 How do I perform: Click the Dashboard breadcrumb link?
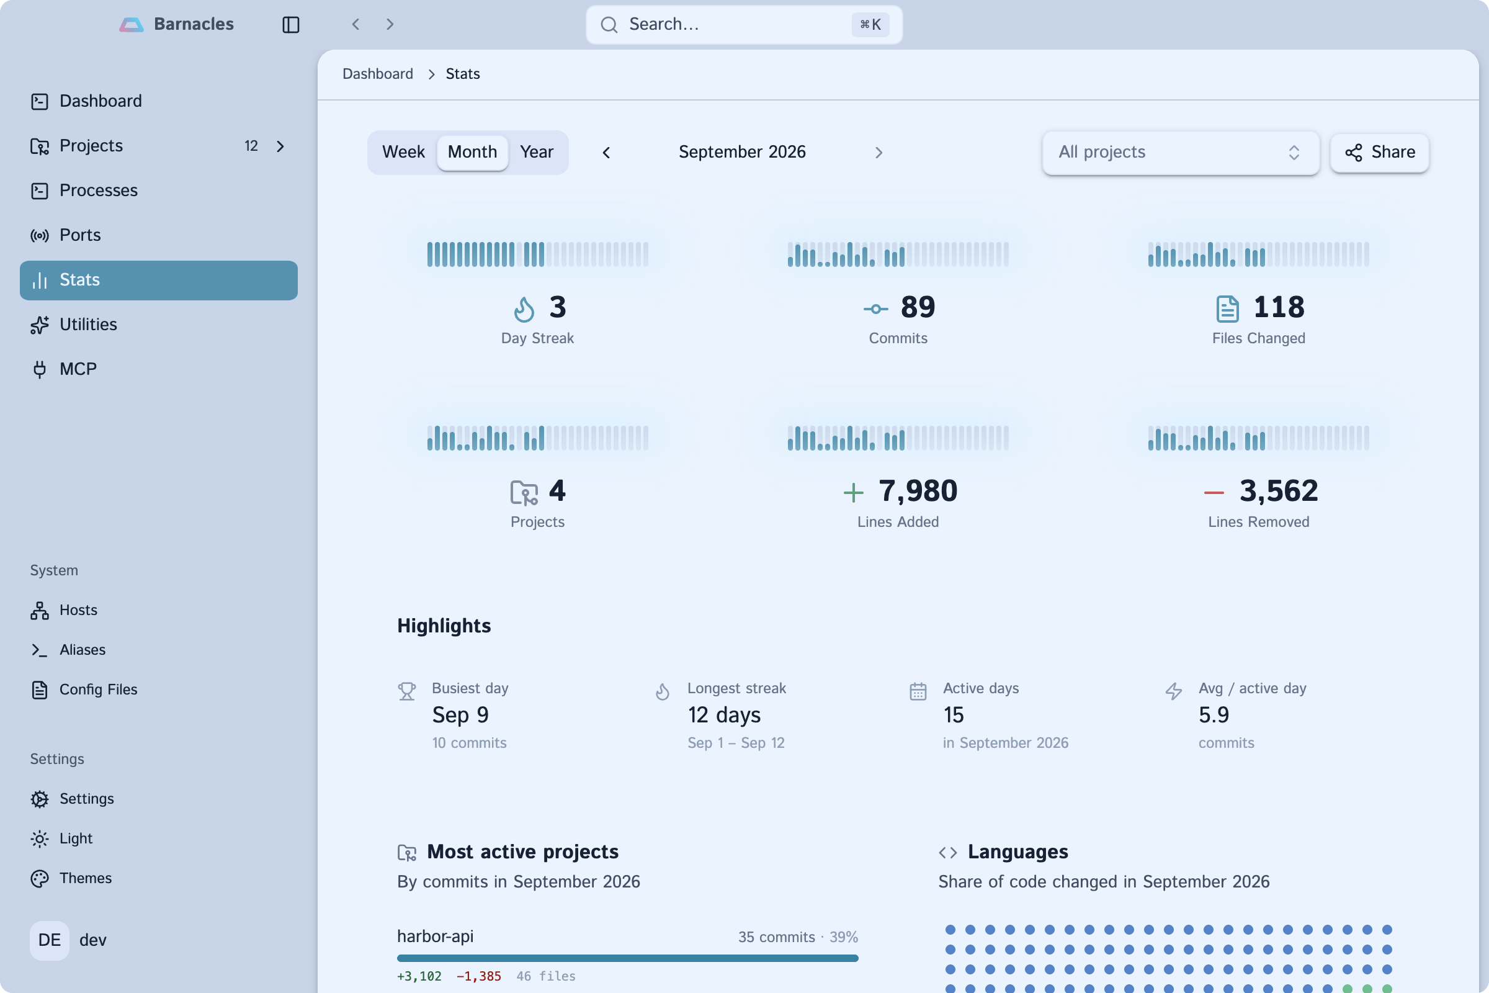pos(378,74)
